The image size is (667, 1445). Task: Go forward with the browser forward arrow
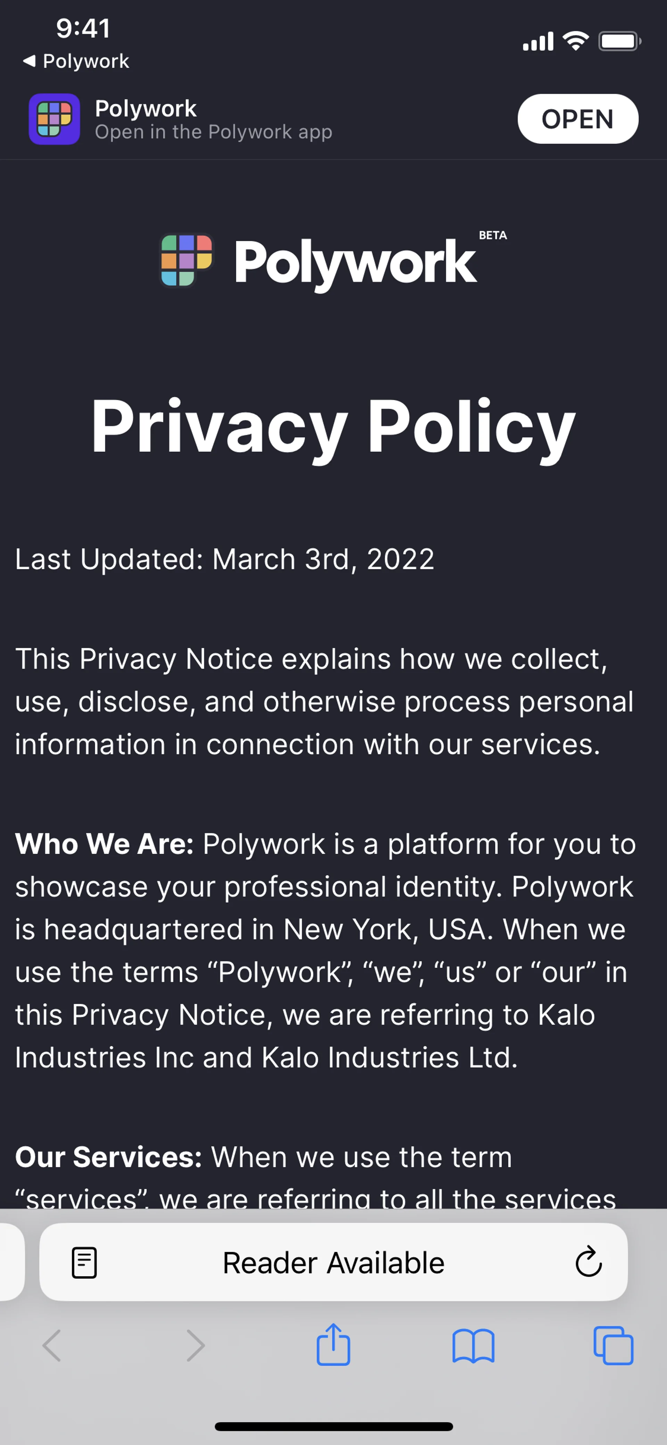195,1345
